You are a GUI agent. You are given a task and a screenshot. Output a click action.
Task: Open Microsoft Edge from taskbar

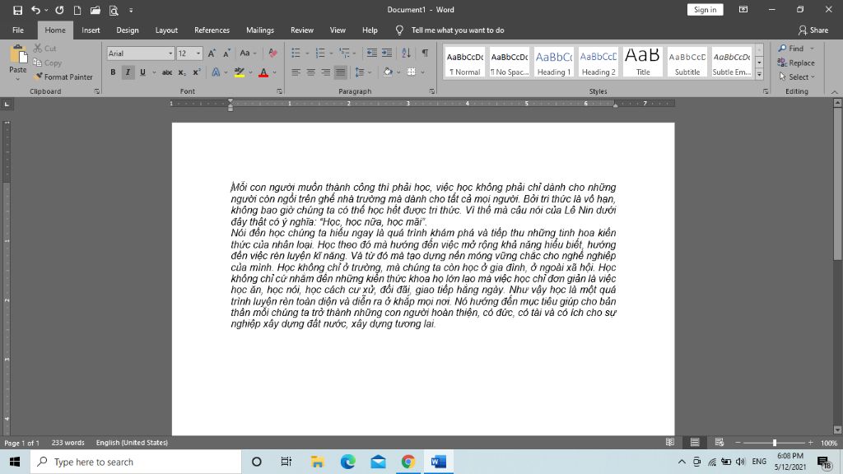coord(348,462)
